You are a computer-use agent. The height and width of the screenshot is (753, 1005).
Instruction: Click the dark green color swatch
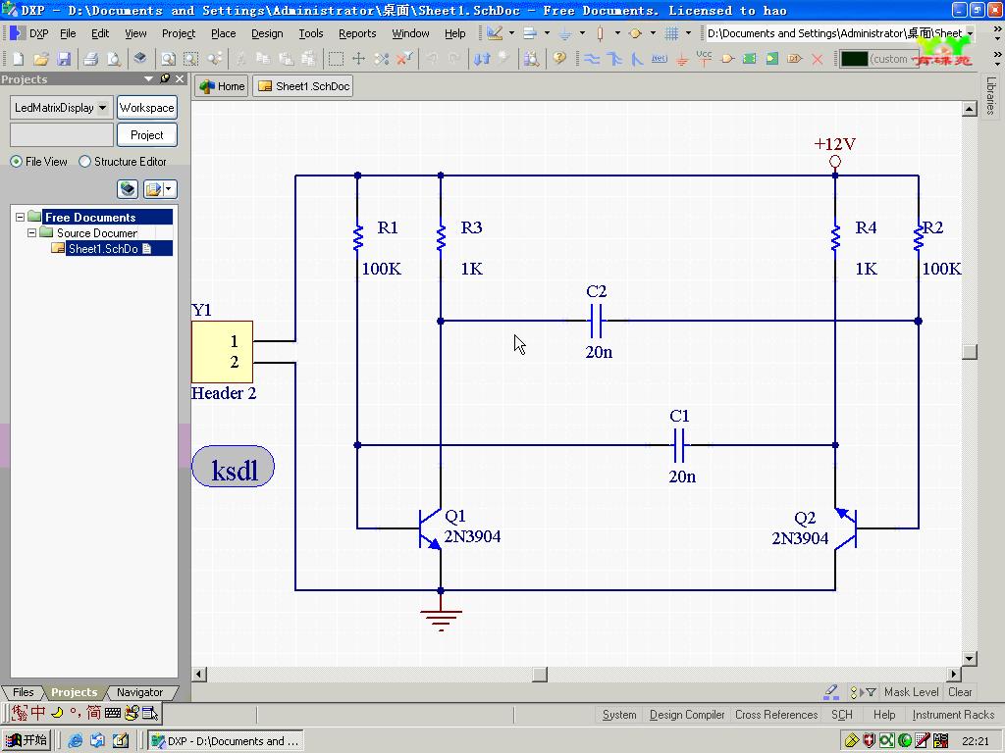854,59
